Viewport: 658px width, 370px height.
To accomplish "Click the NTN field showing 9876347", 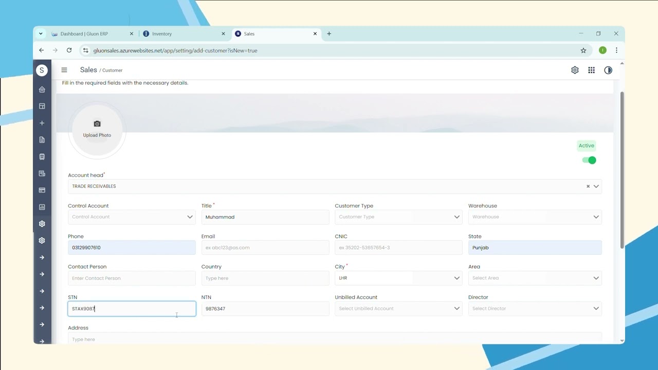I will [x=265, y=308].
